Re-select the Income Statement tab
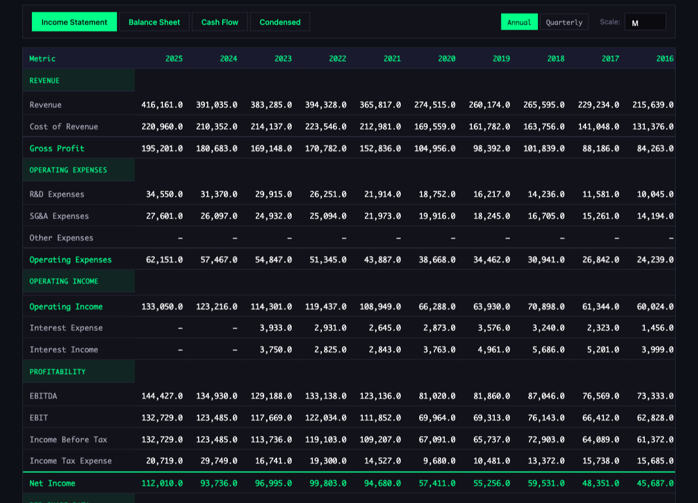 [74, 22]
